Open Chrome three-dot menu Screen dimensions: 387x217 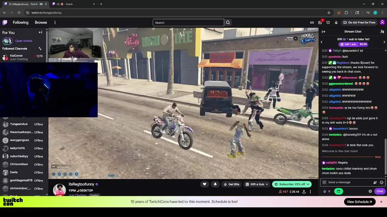click(x=382, y=13)
